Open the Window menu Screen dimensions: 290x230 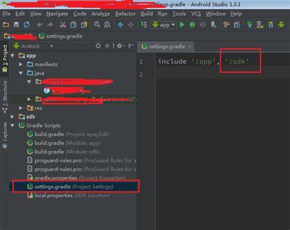pyautogui.click(x=215, y=13)
